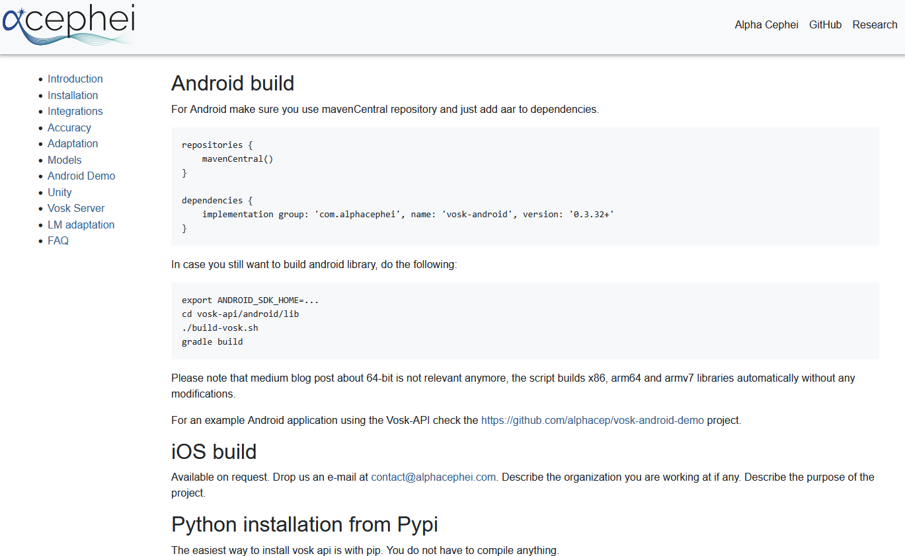Open the Research navigation link
The height and width of the screenshot is (556, 905).
[x=875, y=25]
